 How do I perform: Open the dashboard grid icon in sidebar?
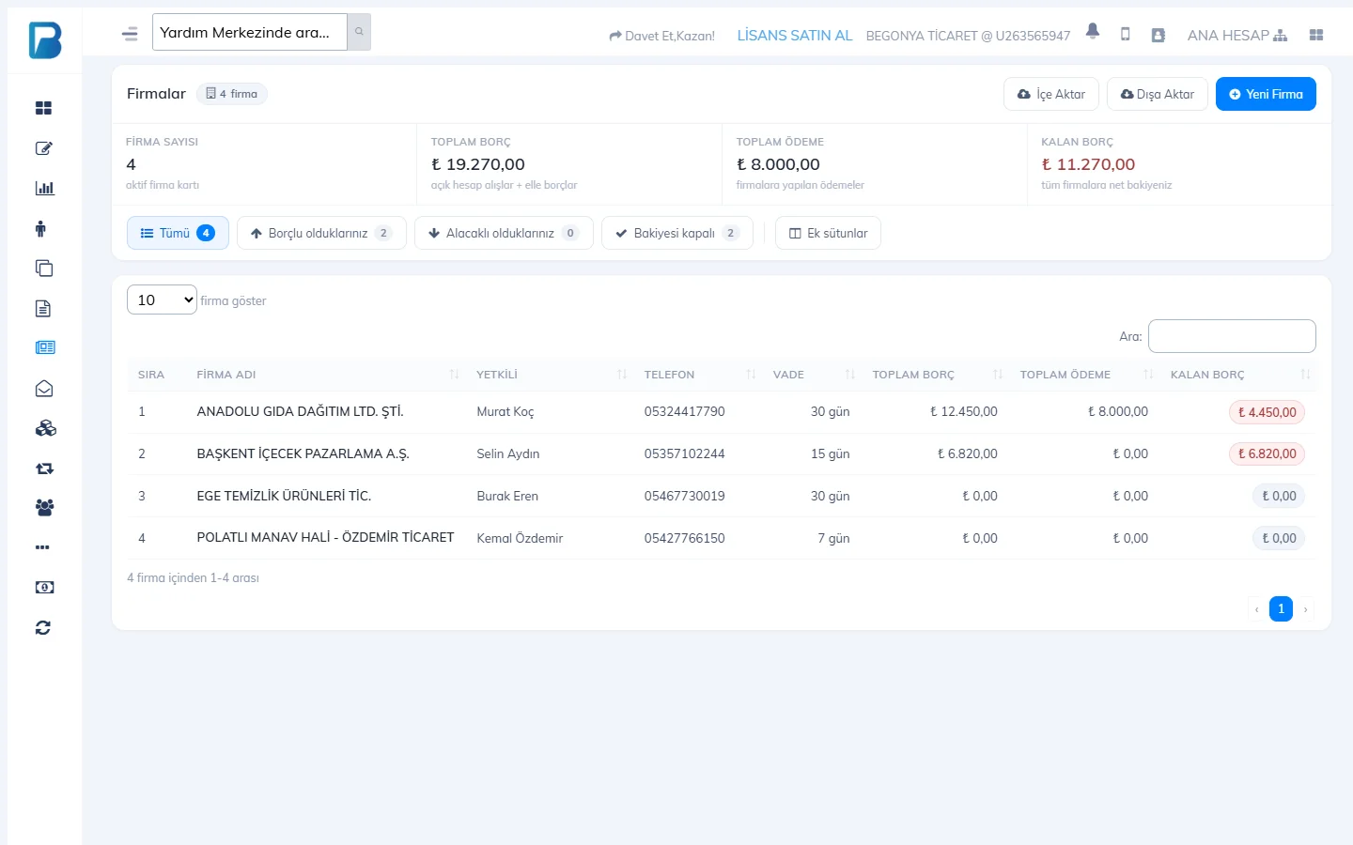click(43, 108)
